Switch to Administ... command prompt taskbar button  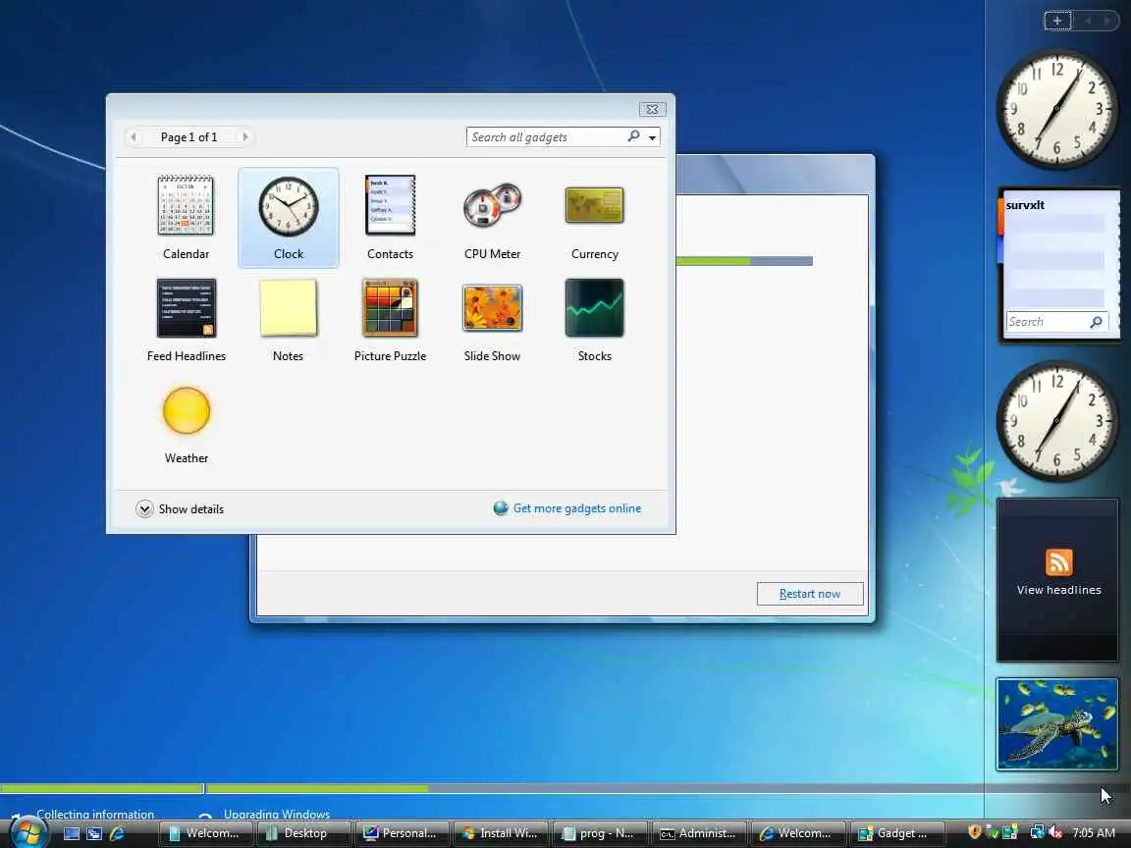tap(699, 833)
